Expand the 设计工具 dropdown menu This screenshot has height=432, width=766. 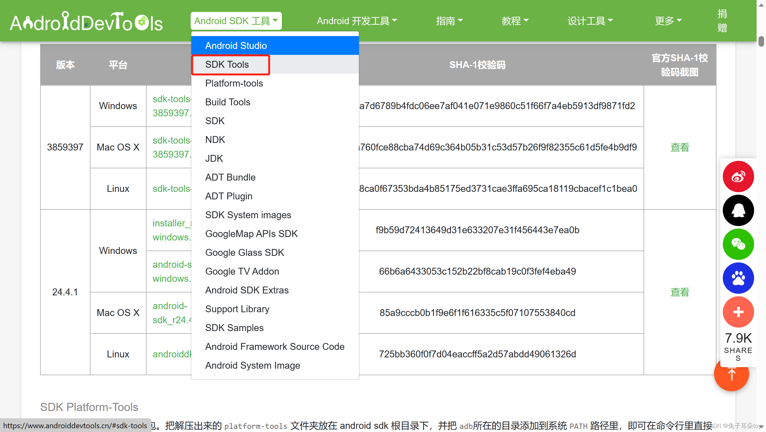pos(590,21)
